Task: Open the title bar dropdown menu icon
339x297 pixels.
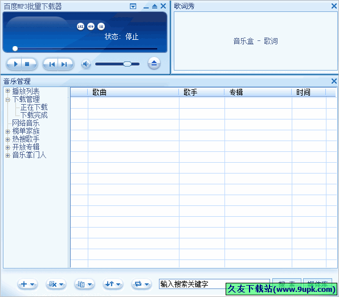Action: [x=133, y=6]
